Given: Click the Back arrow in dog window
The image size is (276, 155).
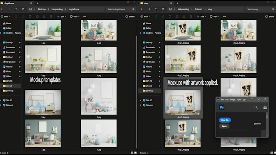Looking at the screenshot, I should (x=142, y=9).
